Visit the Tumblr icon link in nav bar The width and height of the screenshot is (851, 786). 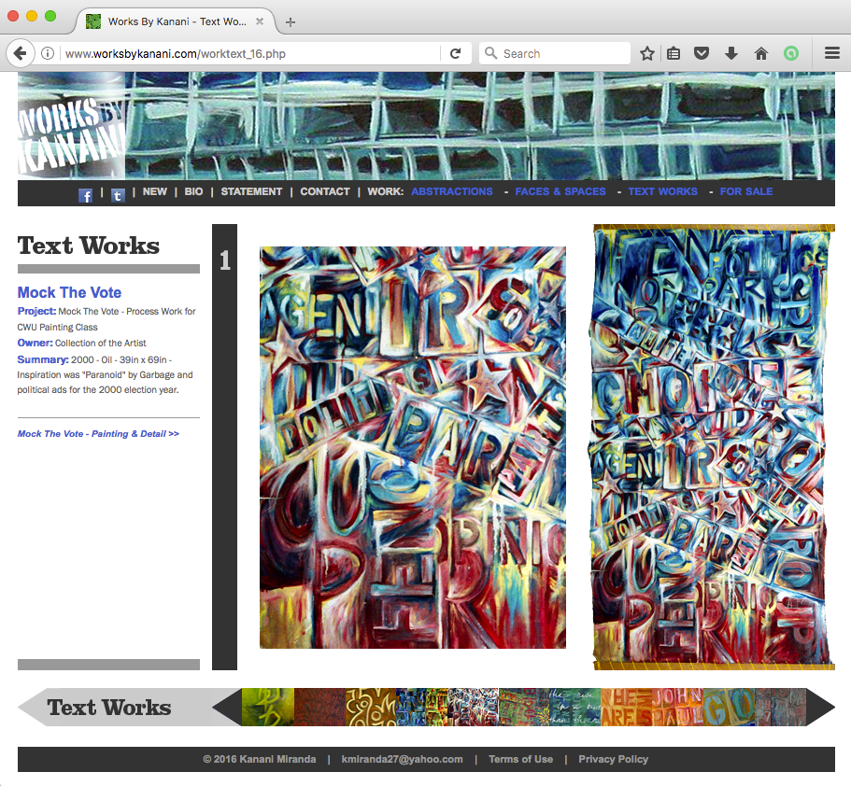click(x=118, y=195)
